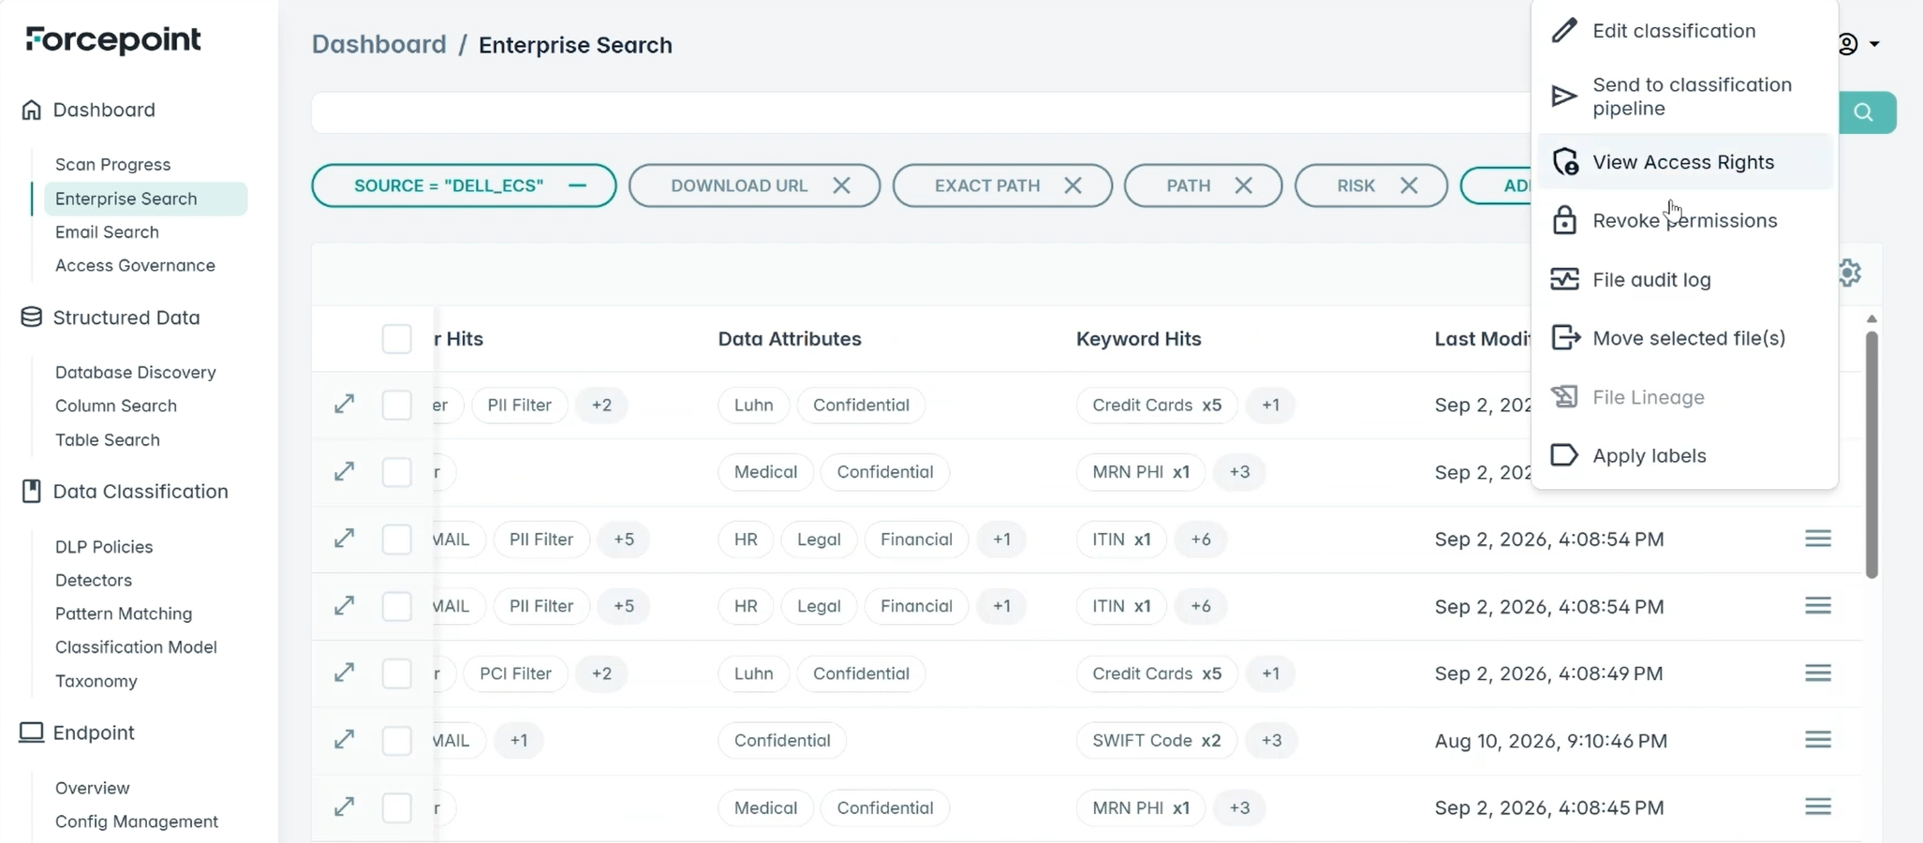Check the PCI Filter row checkbox
1923x843 pixels.
coord(397,673)
